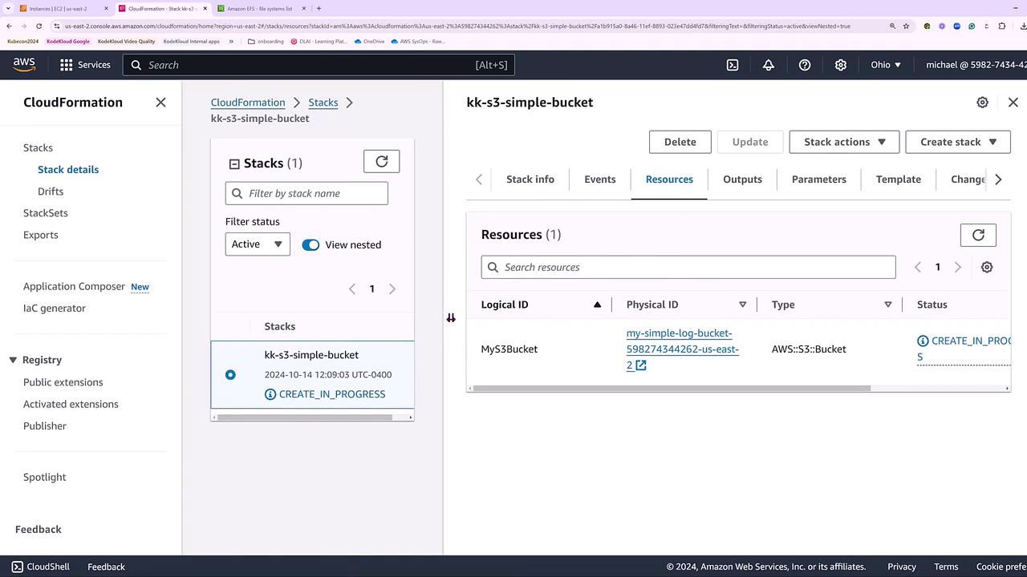Refresh the Stacks list
Screen dimensions: 1027x577
pyautogui.click(x=381, y=162)
